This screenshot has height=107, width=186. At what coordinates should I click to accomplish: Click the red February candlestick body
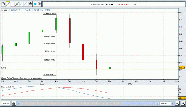(96, 64)
